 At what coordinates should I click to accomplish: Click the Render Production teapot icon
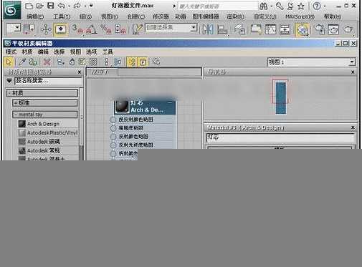click(348, 29)
